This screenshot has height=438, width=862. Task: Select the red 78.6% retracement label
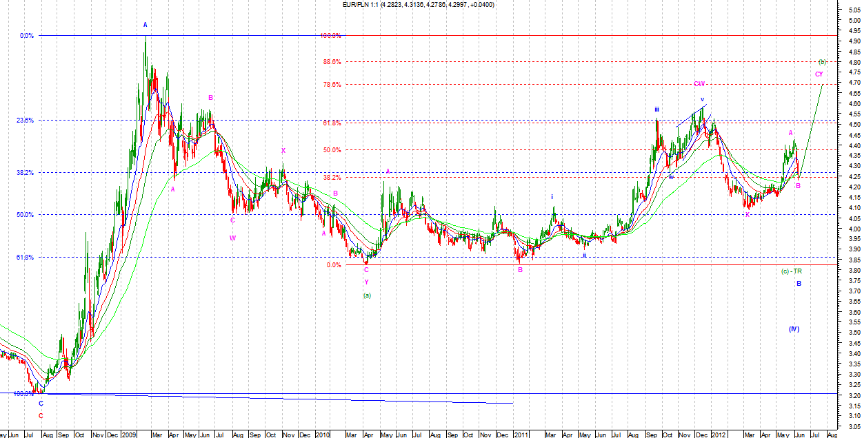click(332, 85)
